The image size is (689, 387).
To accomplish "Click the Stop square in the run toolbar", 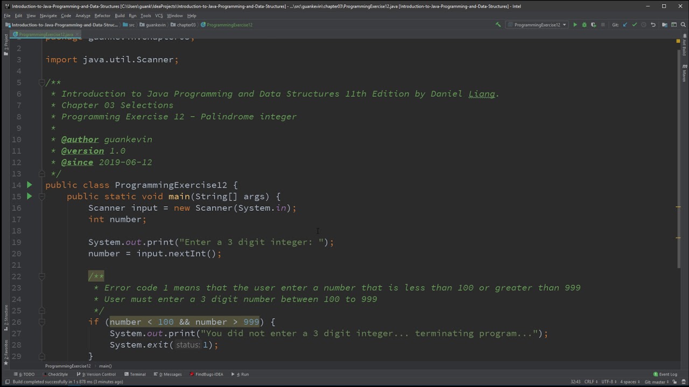I will pyautogui.click(x=603, y=25).
